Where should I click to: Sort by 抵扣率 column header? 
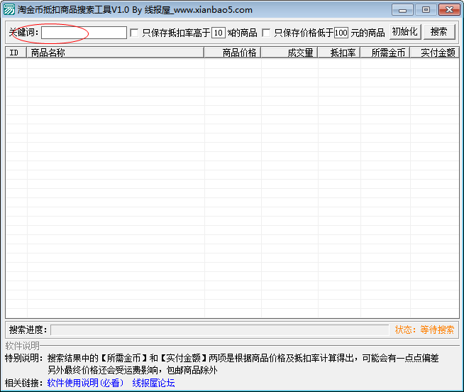point(339,53)
